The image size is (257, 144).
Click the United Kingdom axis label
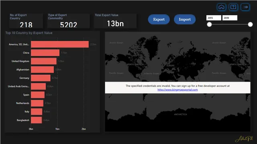[20, 61]
